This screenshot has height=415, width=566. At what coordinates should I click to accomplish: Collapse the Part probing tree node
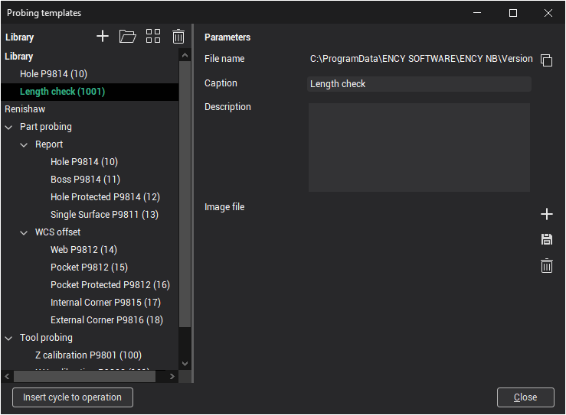click(x=9, y=127)
